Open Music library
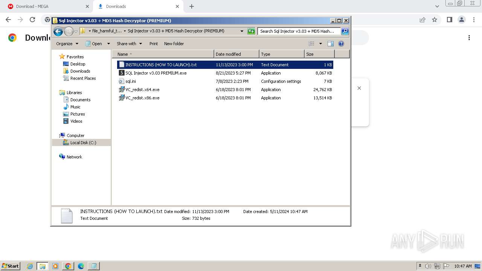The width and height of the screenshot is (482, 271). (x=75, y=107)
